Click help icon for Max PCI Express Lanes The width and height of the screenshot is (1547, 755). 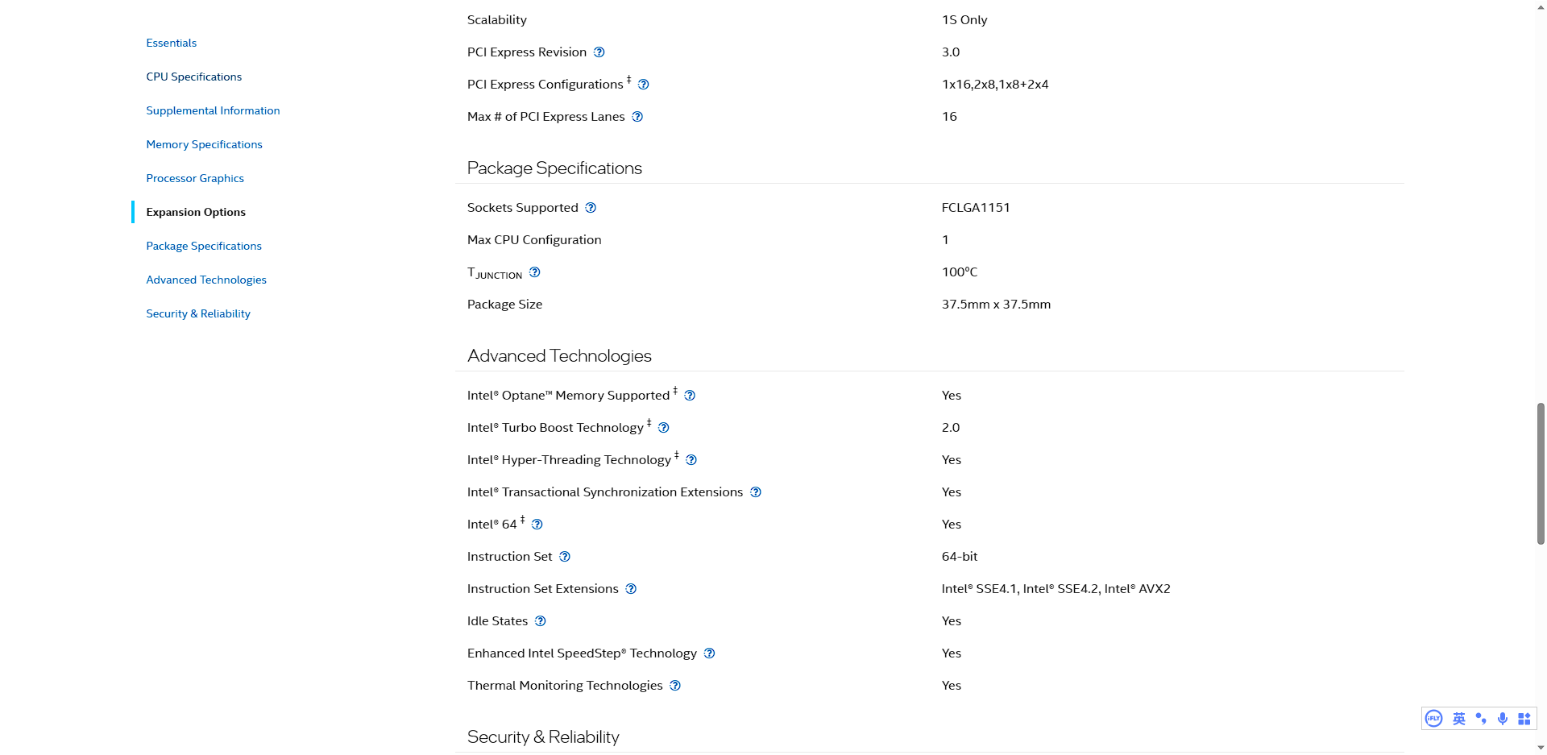pos(637,117)
